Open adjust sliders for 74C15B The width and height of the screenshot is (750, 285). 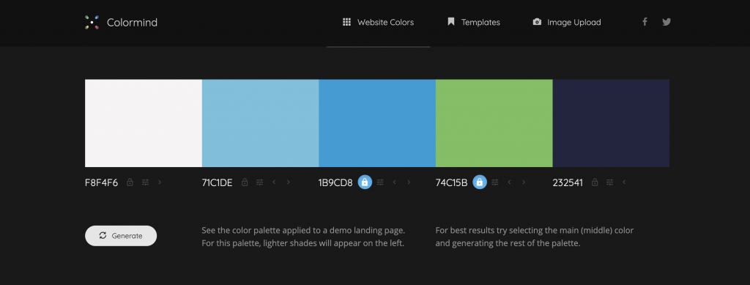[495, 182]
